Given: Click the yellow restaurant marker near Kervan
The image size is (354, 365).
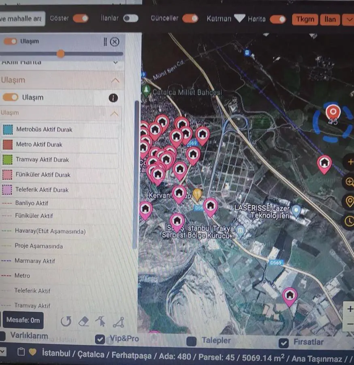Looking at the screenshot, I should pyautogui.click(x=197, y=194).
